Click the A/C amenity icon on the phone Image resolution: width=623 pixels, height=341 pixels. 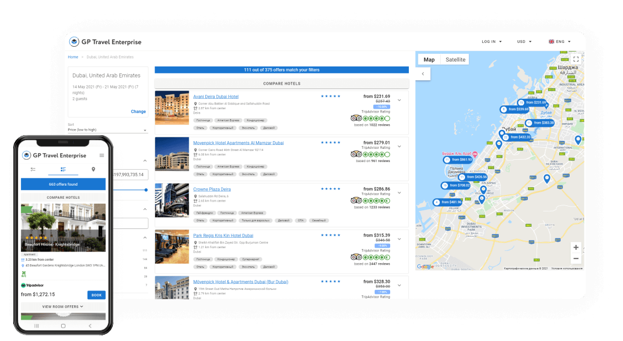coord(24,273)
